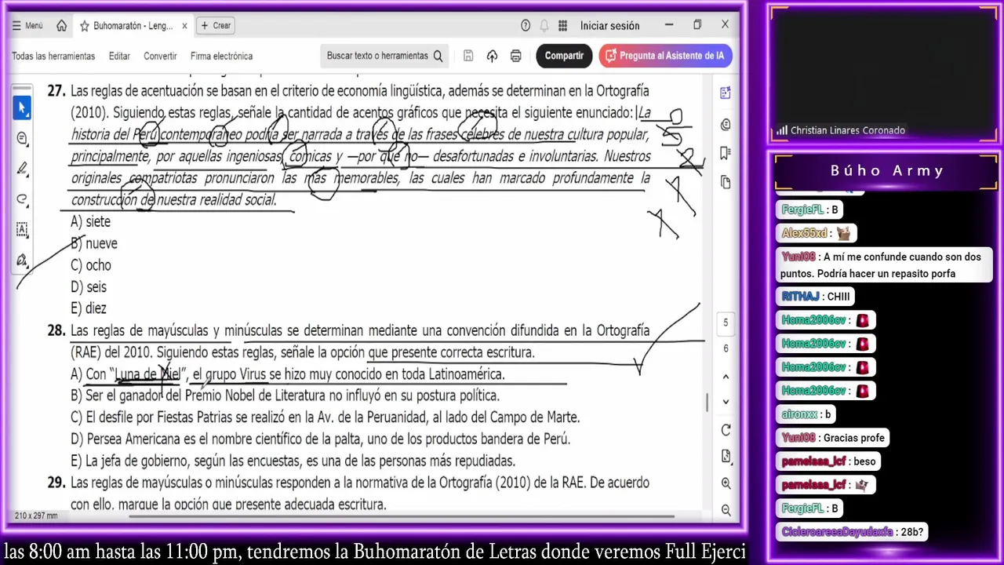
Task: Show notifications bell
Action: pyautogui.click(x=544, y=26)
